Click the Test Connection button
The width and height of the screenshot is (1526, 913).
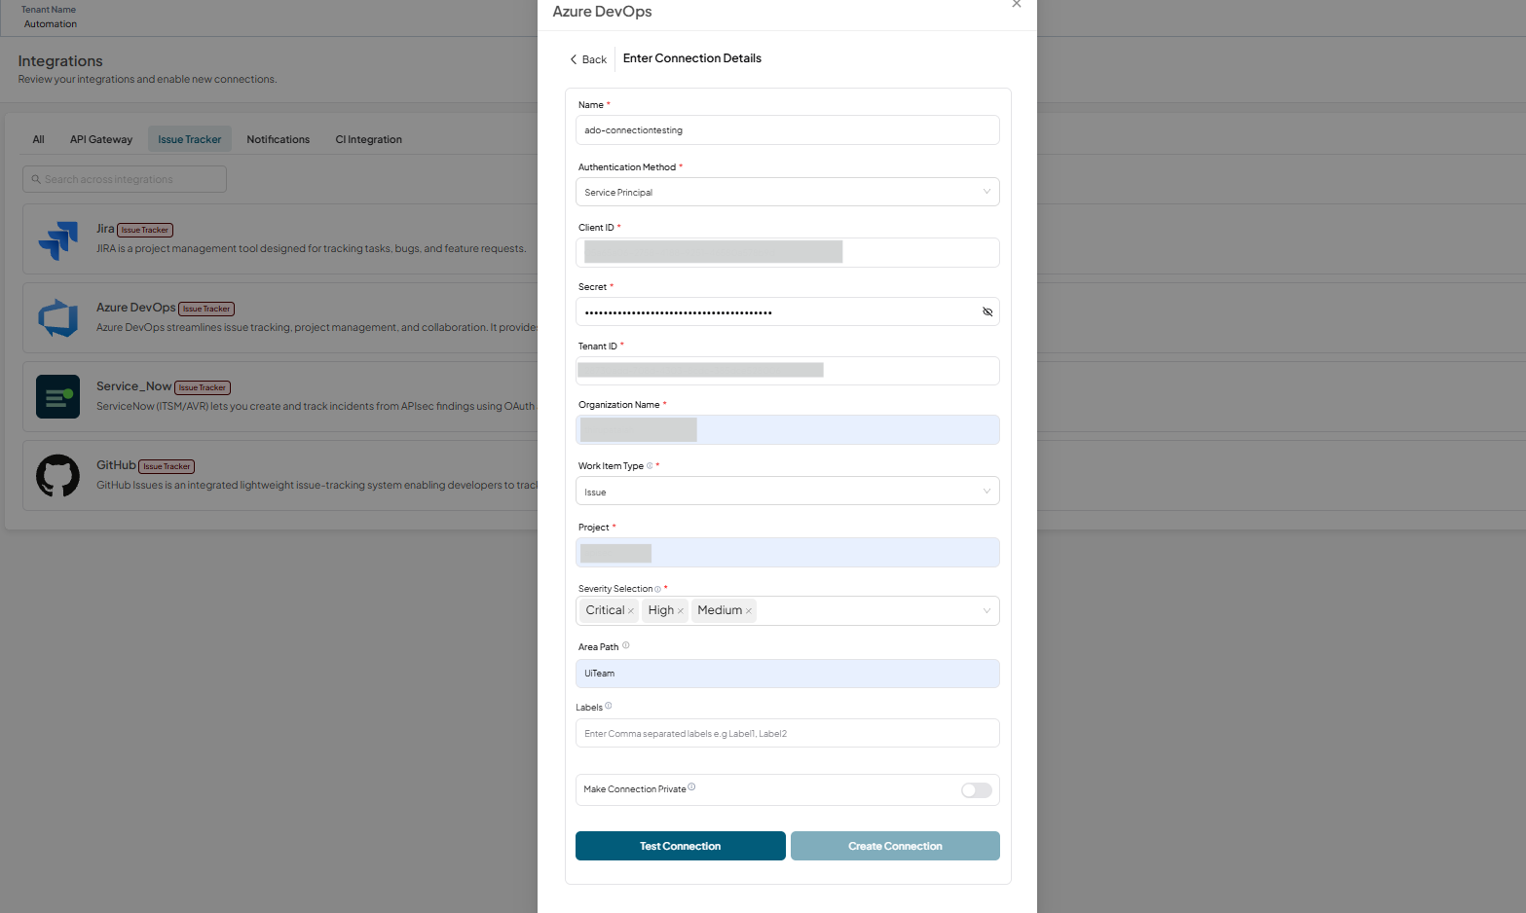pos(681,846)
